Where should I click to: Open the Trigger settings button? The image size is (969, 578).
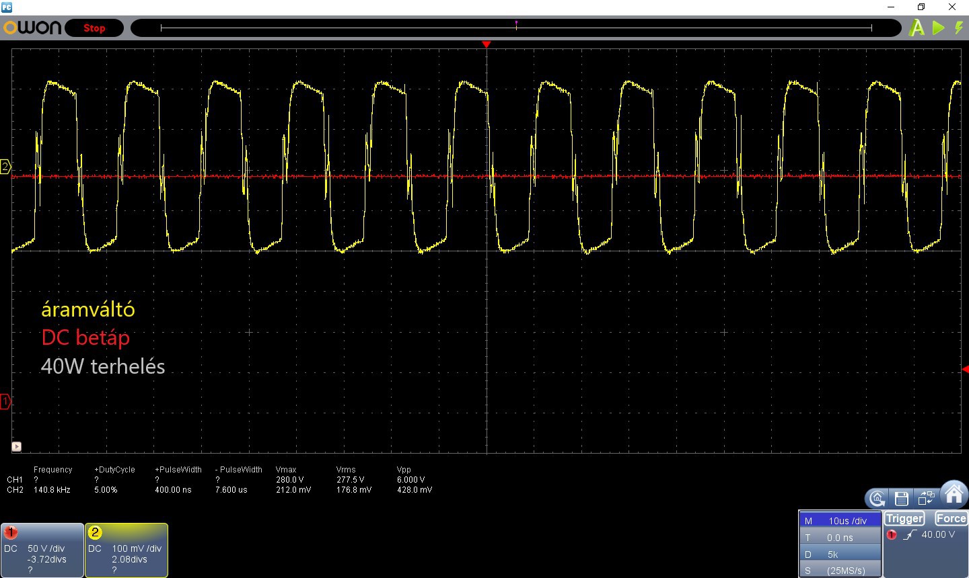point(904,518)
